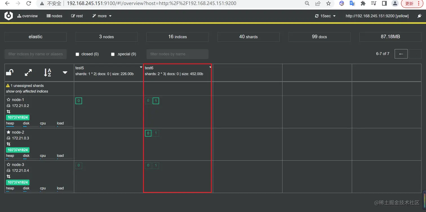
Task: Click the crop icon under node-2
Action: [x=8, y=144]
